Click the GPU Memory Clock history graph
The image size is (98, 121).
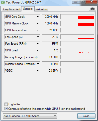coord(77,23)
